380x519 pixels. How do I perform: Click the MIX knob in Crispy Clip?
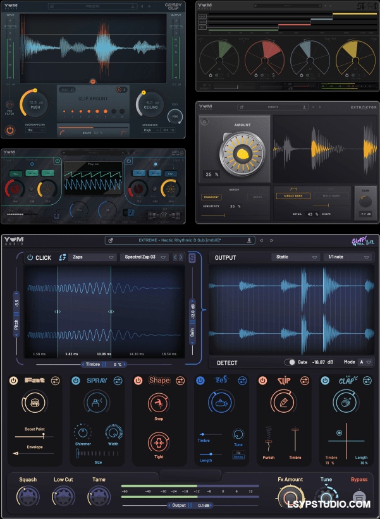coord(175,116)
